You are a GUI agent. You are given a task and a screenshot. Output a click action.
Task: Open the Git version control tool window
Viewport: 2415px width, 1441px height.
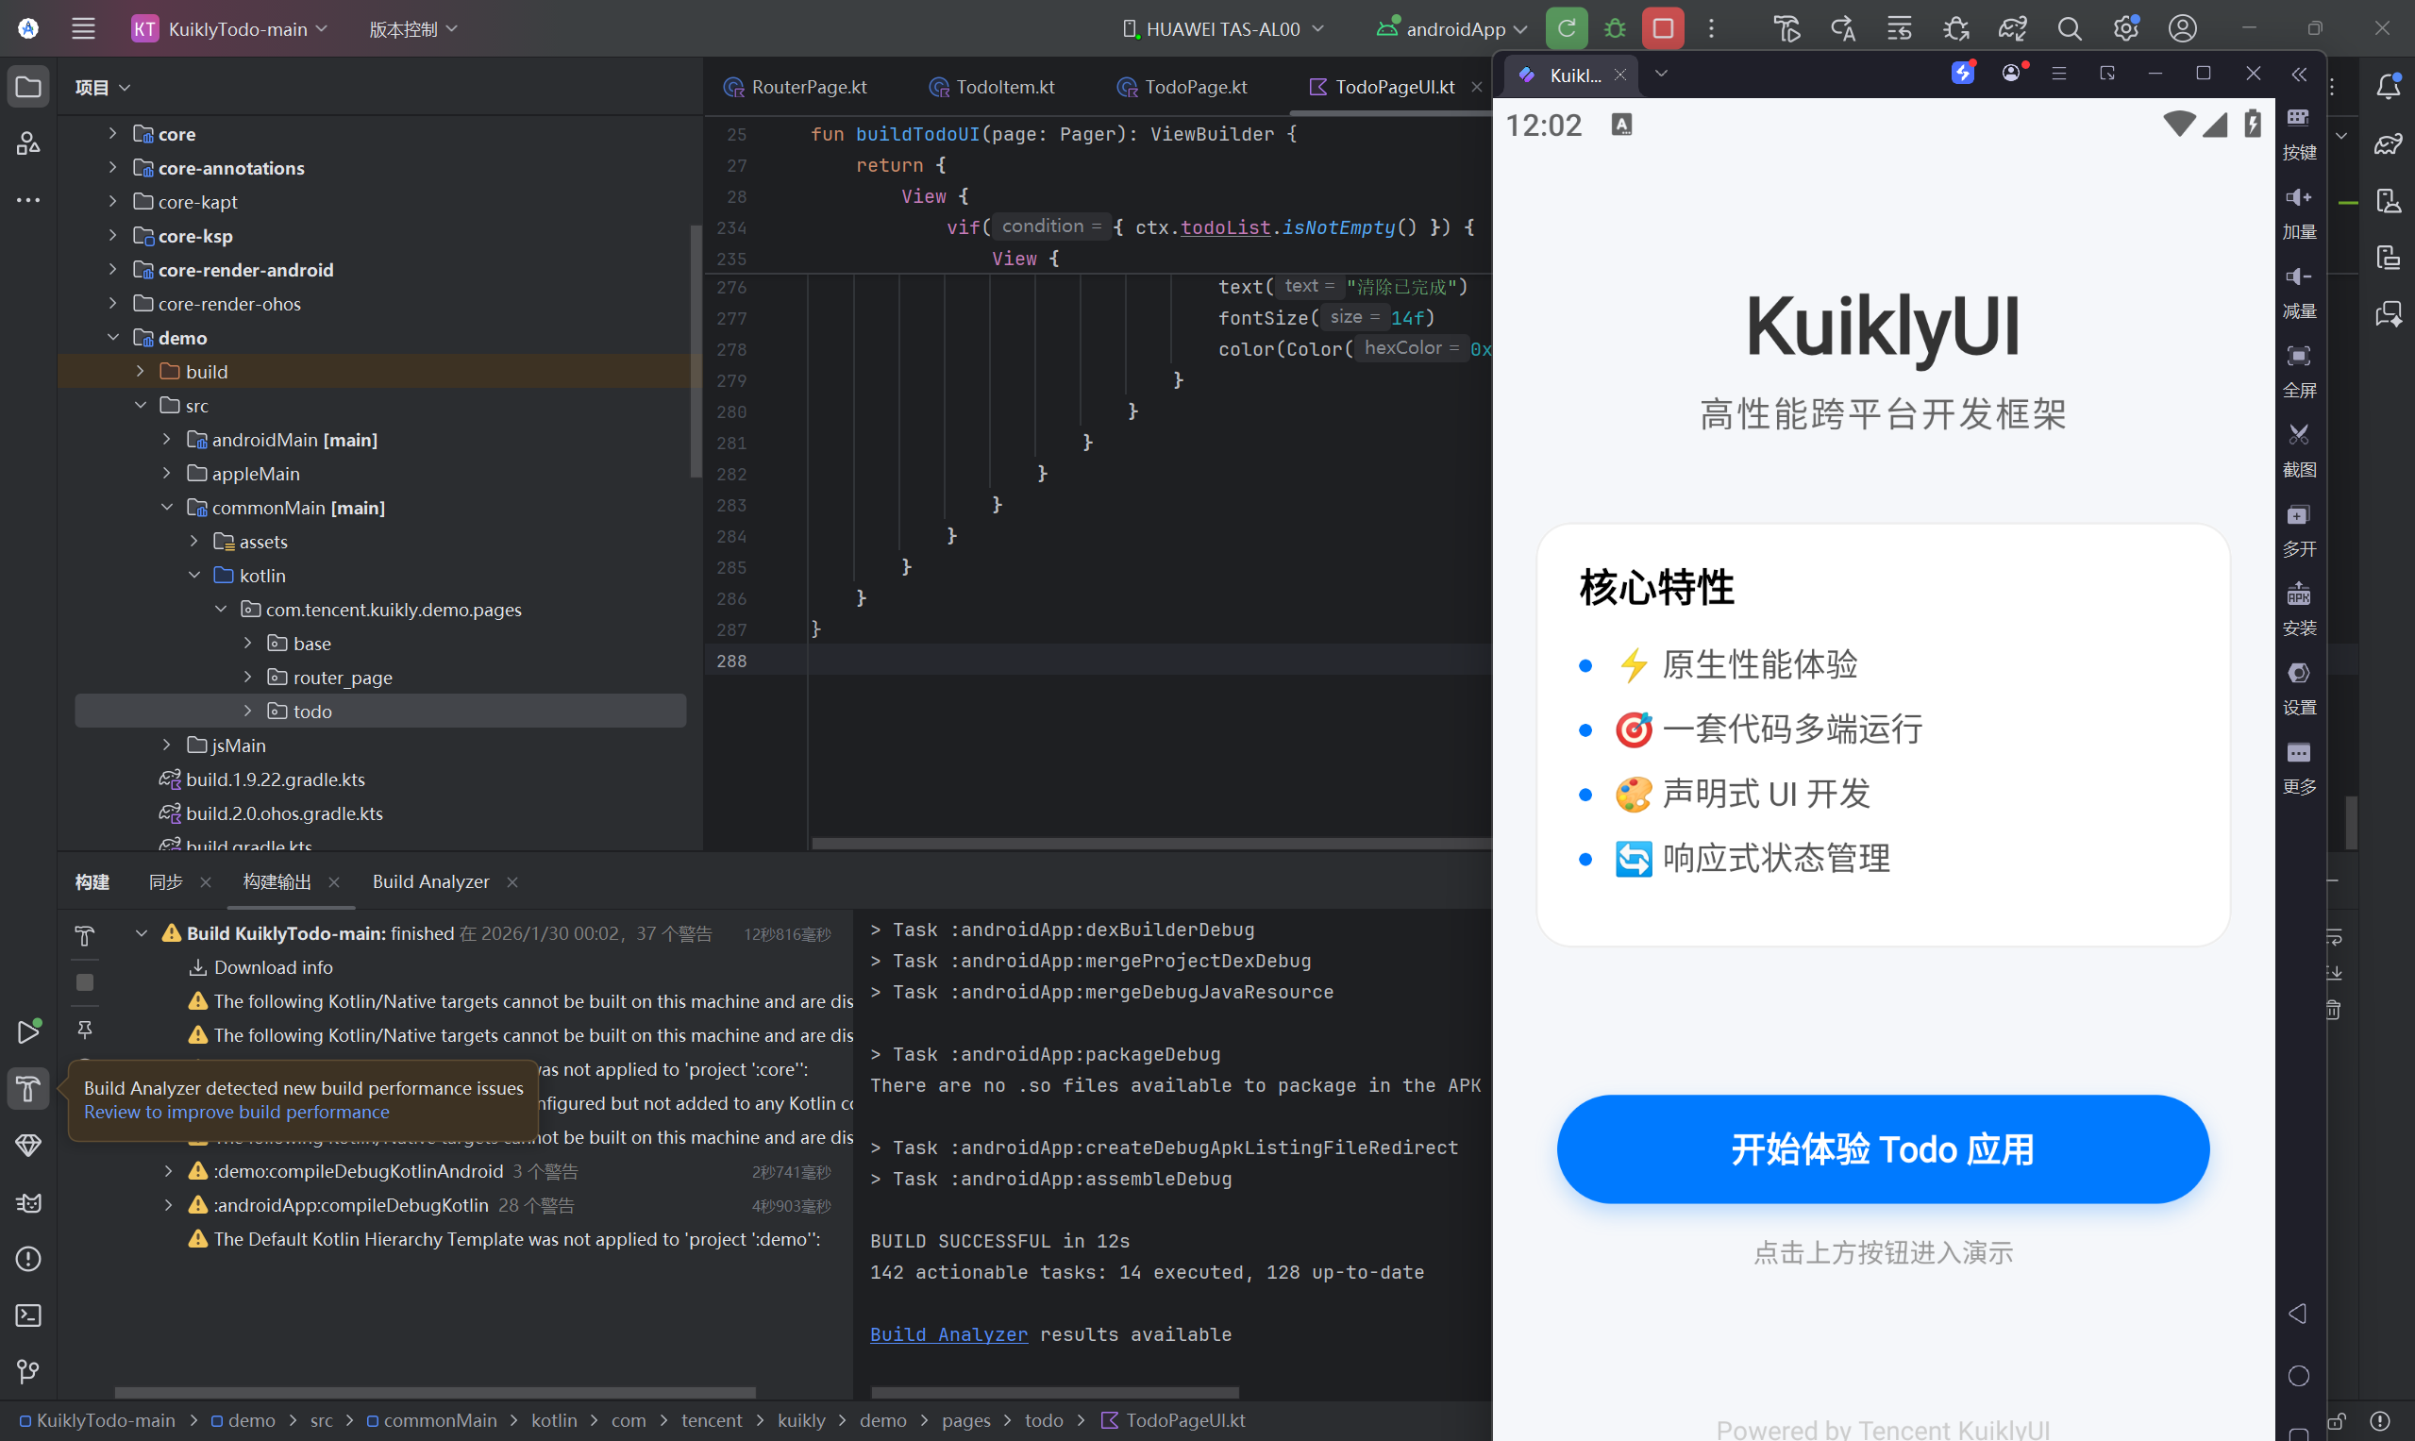click(28, 1371)
